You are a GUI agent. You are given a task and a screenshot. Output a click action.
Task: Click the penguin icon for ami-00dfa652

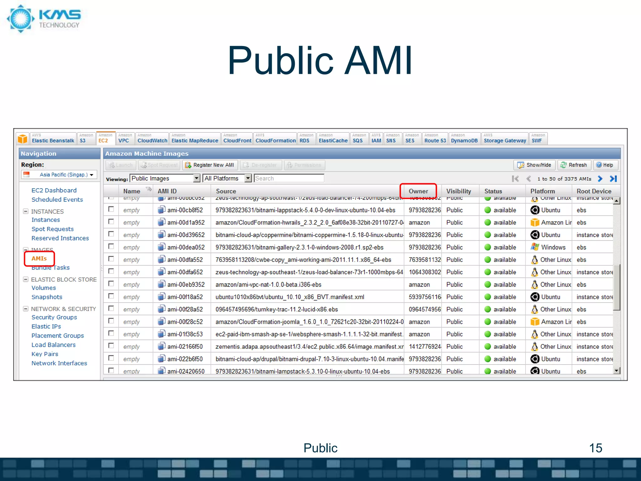(x=535, y=272)
